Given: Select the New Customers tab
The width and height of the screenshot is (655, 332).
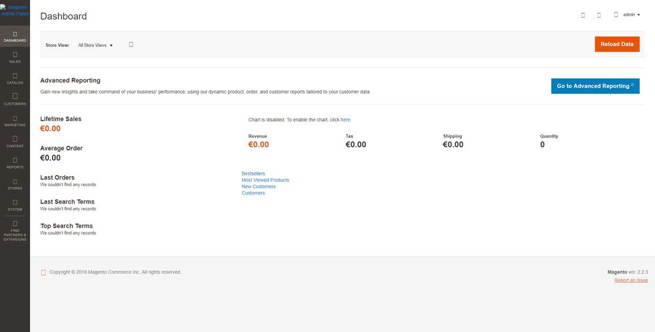Looking at the screenshot, I should [258, 187].
